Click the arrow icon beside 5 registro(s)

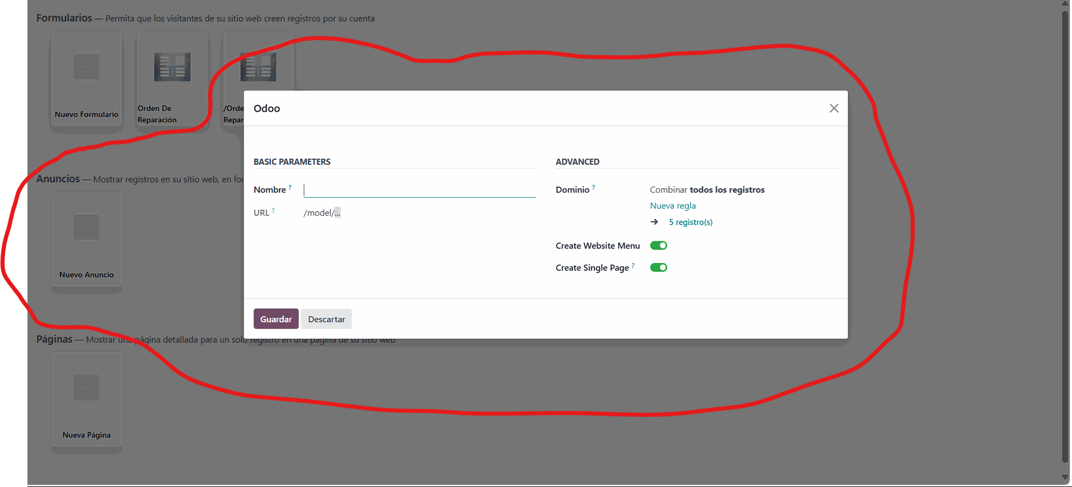tap(654, 222)
